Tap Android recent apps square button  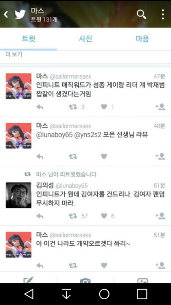click(142, 294)
